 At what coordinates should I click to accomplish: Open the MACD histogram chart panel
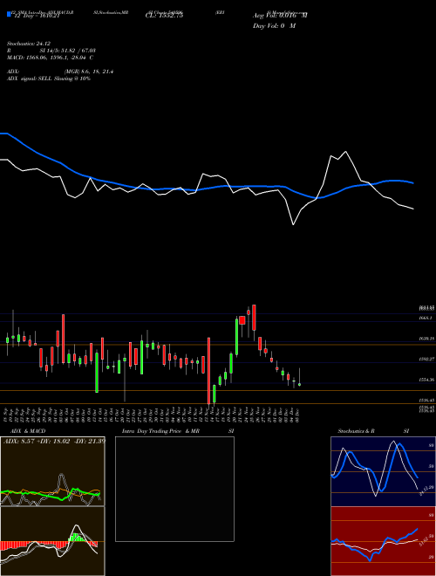click(x=52, y=541)
